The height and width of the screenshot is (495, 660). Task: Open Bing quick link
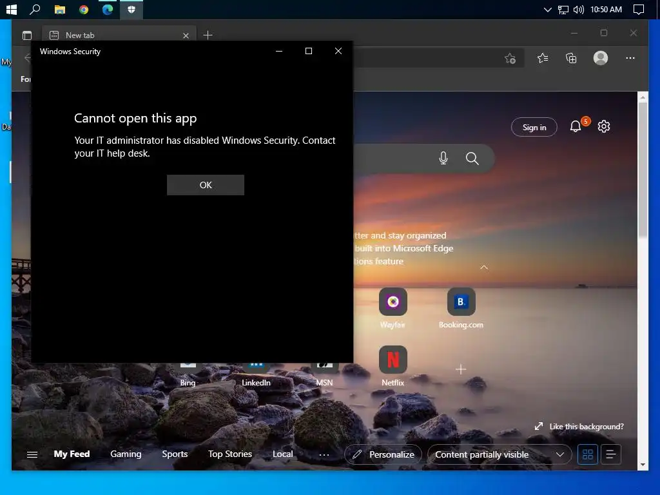click(188, 374)
